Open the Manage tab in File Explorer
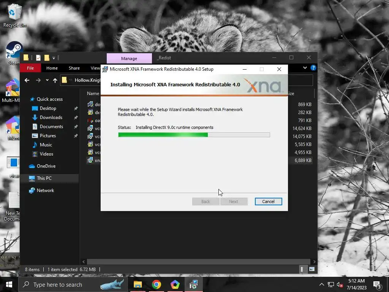The height and width of the screenshot is (292, 389). pos(129,58)
